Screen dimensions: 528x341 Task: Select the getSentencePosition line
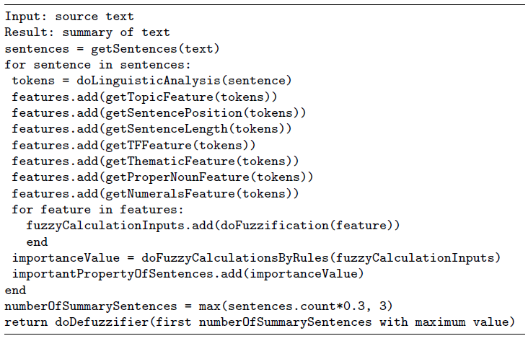[x=159, y=112]
